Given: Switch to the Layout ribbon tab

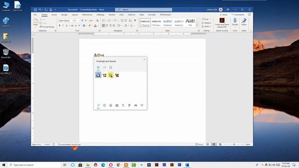Looking at the screenshot, I should (75, 14).
